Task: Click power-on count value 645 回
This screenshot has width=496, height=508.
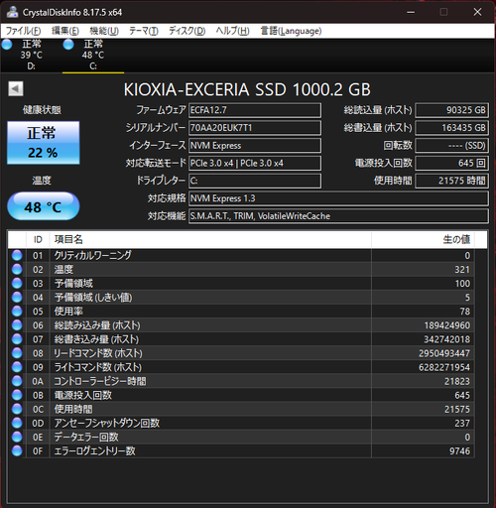Action: click(451, 163)
